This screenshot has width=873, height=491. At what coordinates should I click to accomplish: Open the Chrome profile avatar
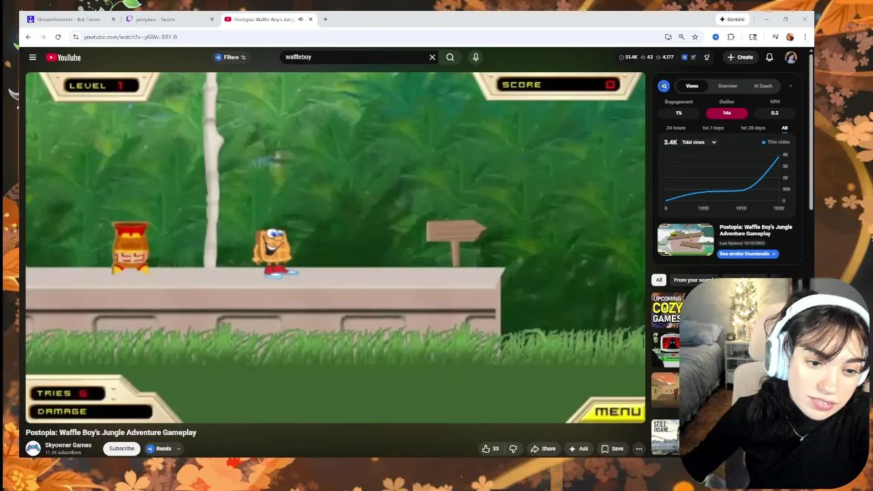coord(790,37)
